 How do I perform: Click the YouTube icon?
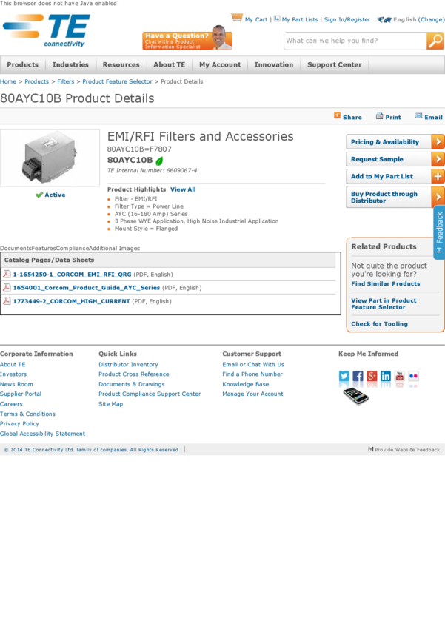[x=400, y=376]
